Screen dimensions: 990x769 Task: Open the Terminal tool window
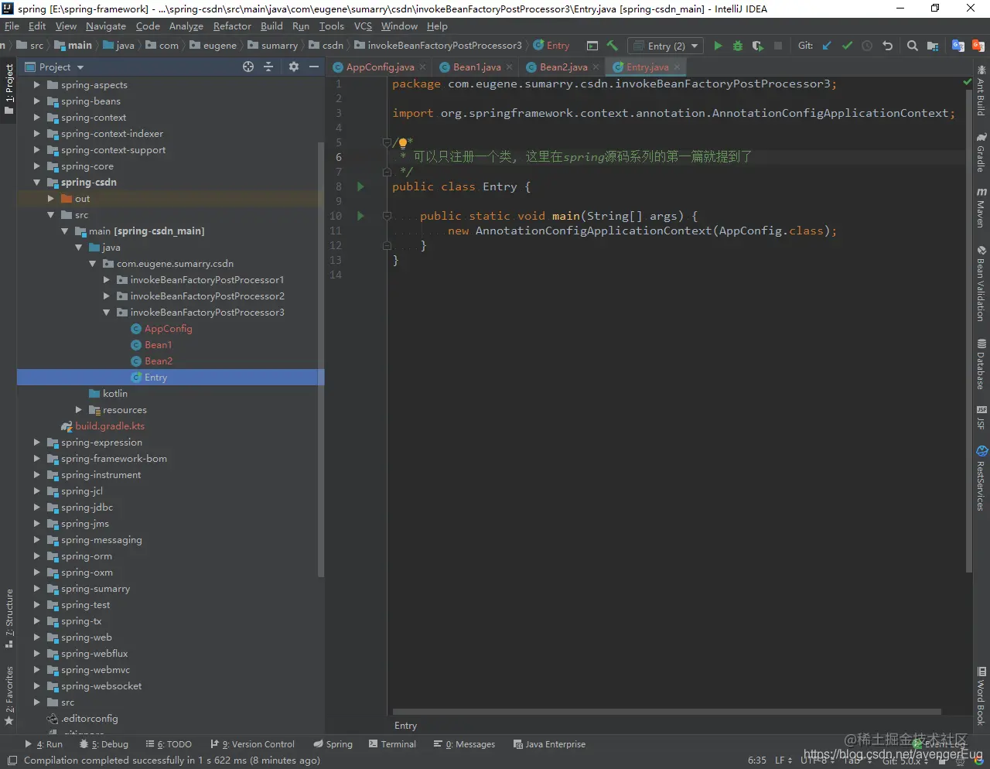(x=392, y=744)
